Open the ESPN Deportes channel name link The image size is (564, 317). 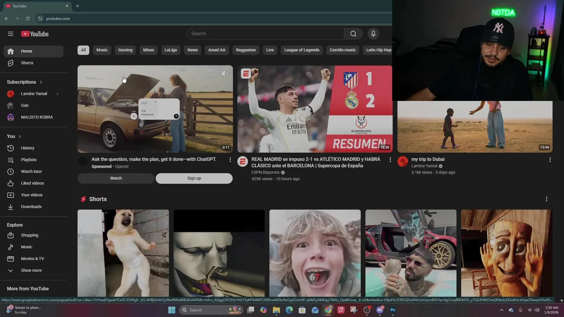(266, 173)
